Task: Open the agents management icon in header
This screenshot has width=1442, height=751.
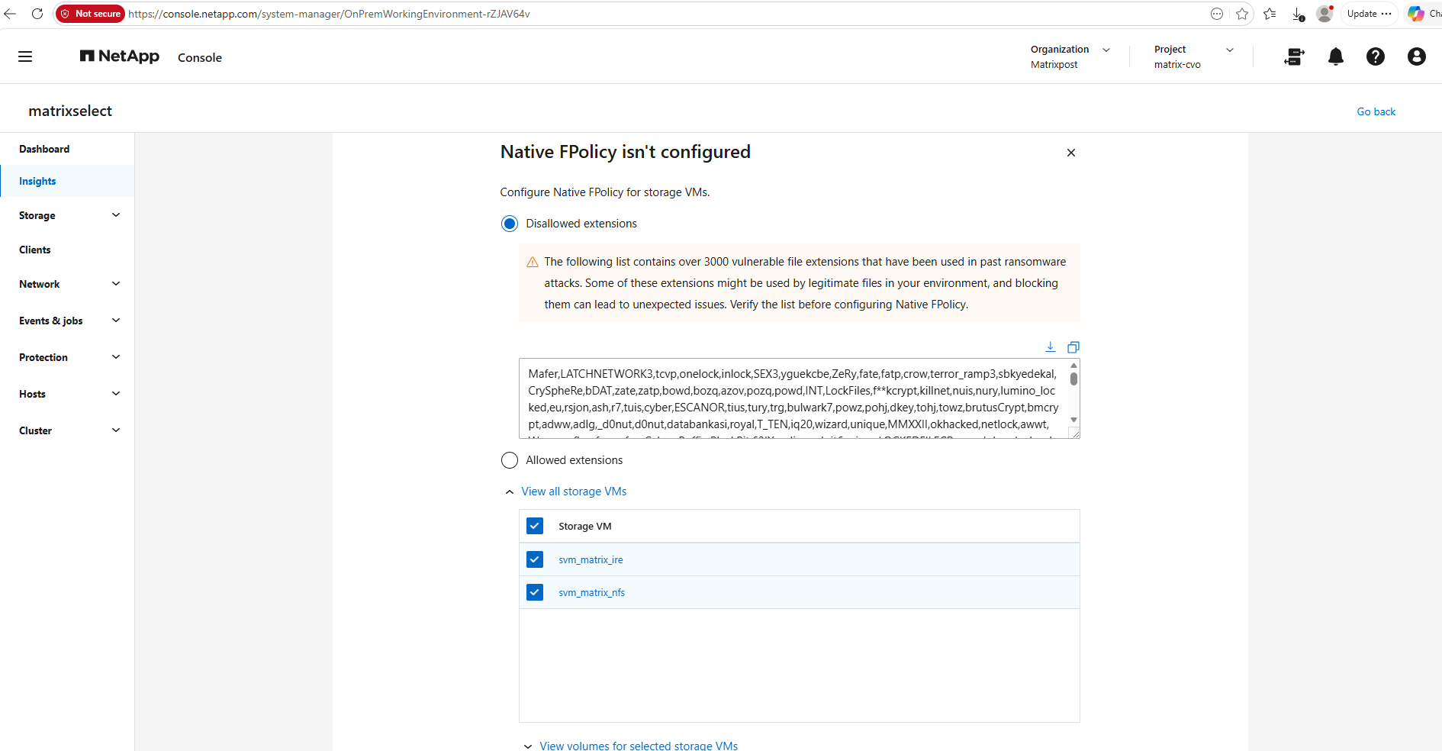Action: (1295, 56)
